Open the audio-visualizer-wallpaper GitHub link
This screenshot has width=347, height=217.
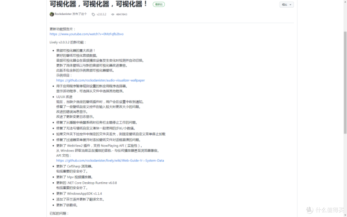[101, 80]
